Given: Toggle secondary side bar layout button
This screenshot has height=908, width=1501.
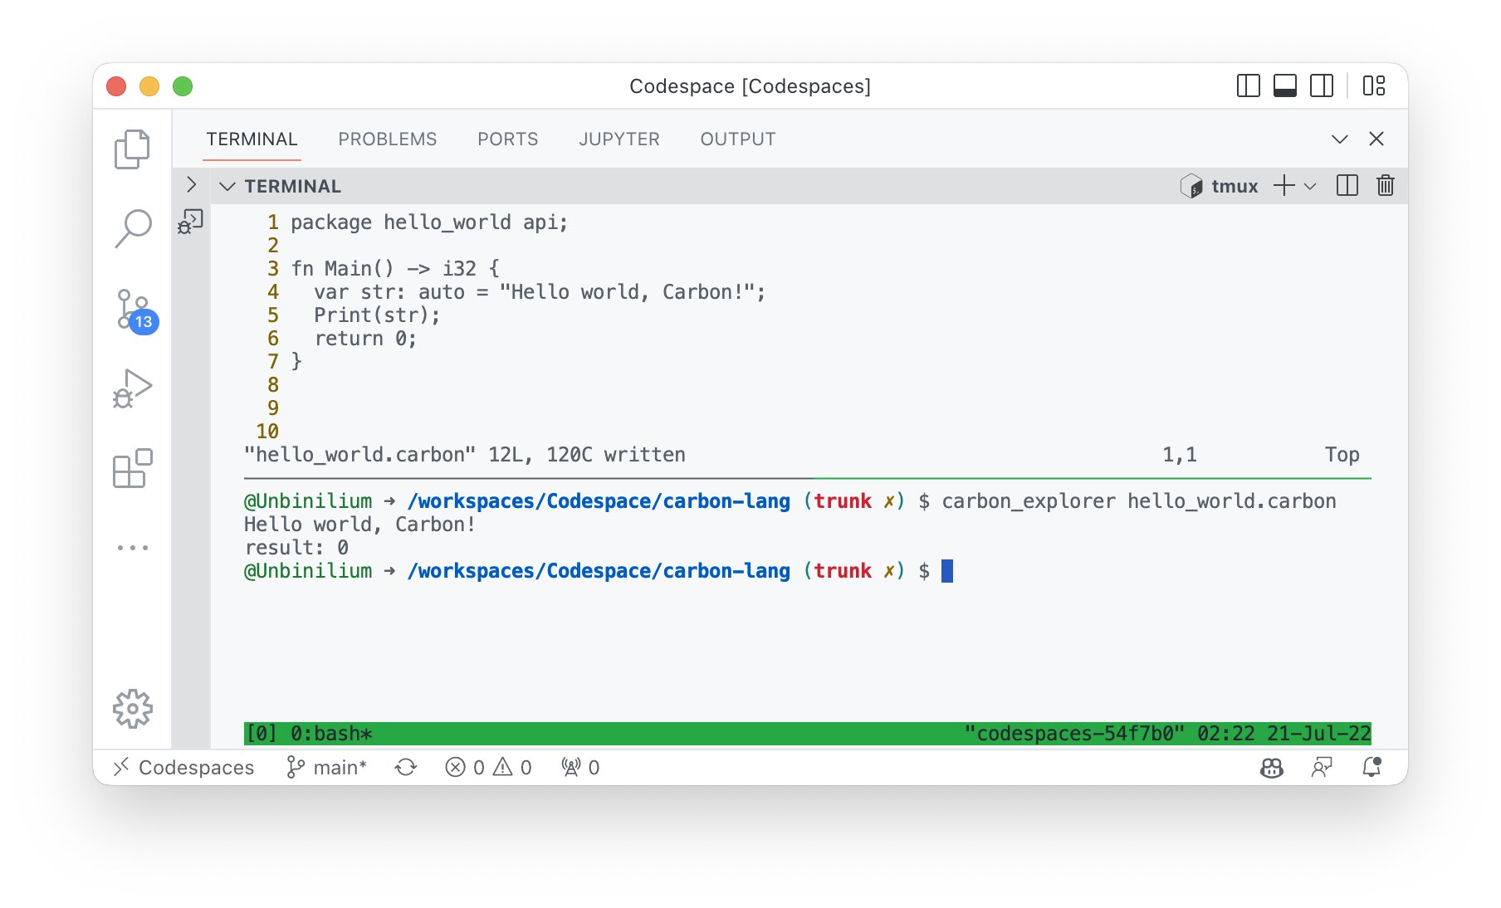Looking at the screenshot, I should [1322, 85].
